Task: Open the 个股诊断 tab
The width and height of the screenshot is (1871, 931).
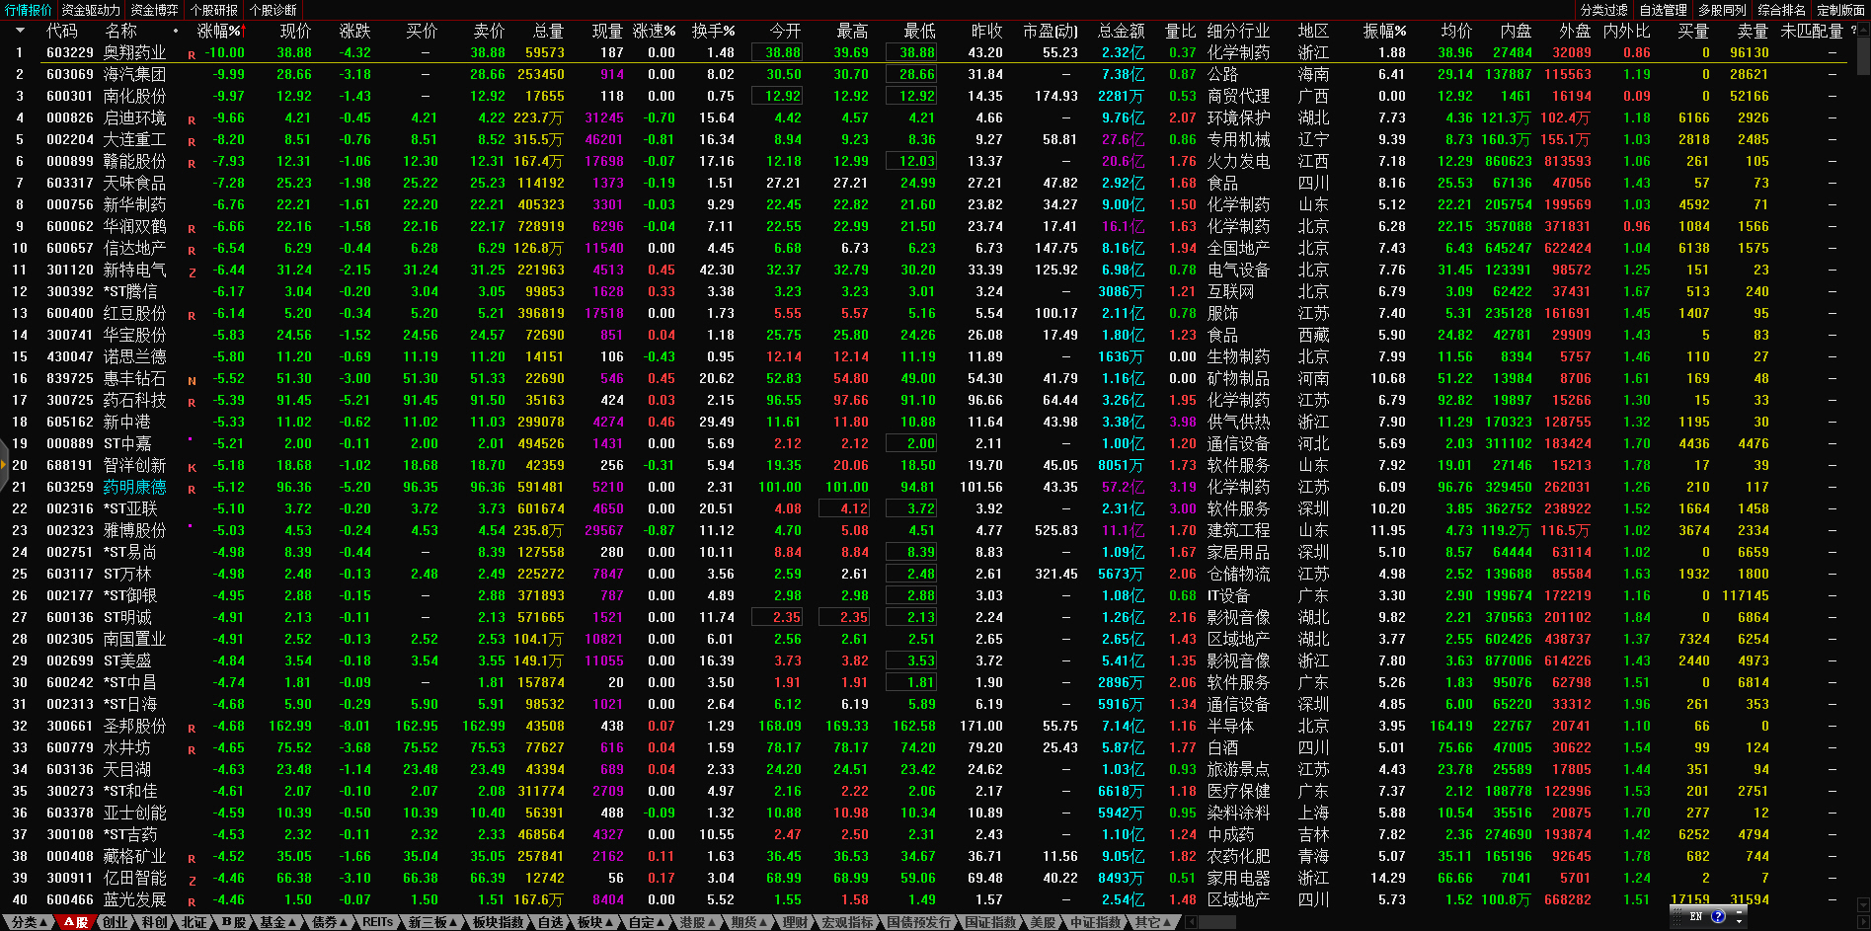Action: pyautogui.click(x=273, y=10)
